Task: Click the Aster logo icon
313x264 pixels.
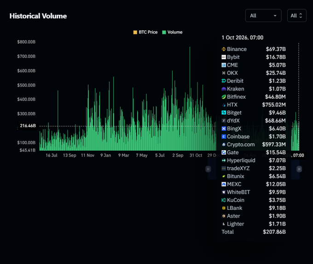Action: (224, 216)
